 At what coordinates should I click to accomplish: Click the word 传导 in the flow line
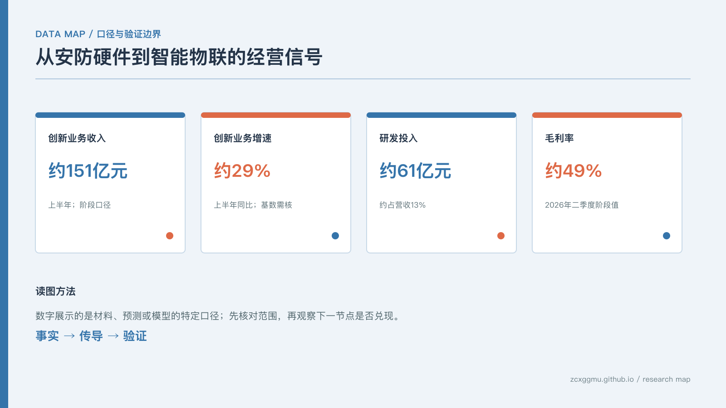(91, 336)
